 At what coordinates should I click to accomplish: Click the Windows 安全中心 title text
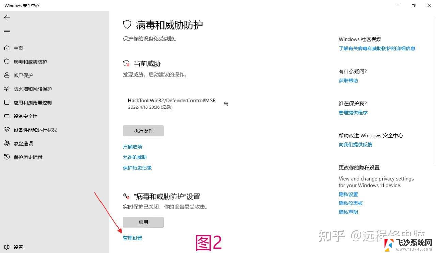(22, 6)
